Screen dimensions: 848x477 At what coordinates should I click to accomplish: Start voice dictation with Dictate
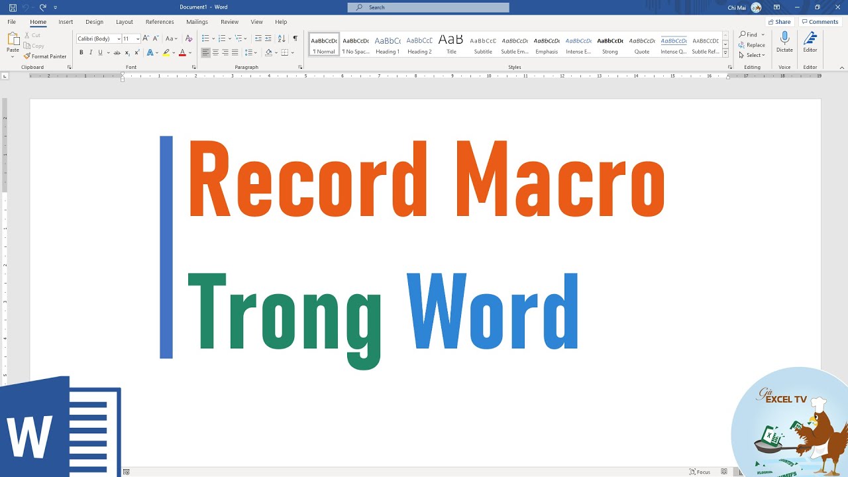pos(784,42)
